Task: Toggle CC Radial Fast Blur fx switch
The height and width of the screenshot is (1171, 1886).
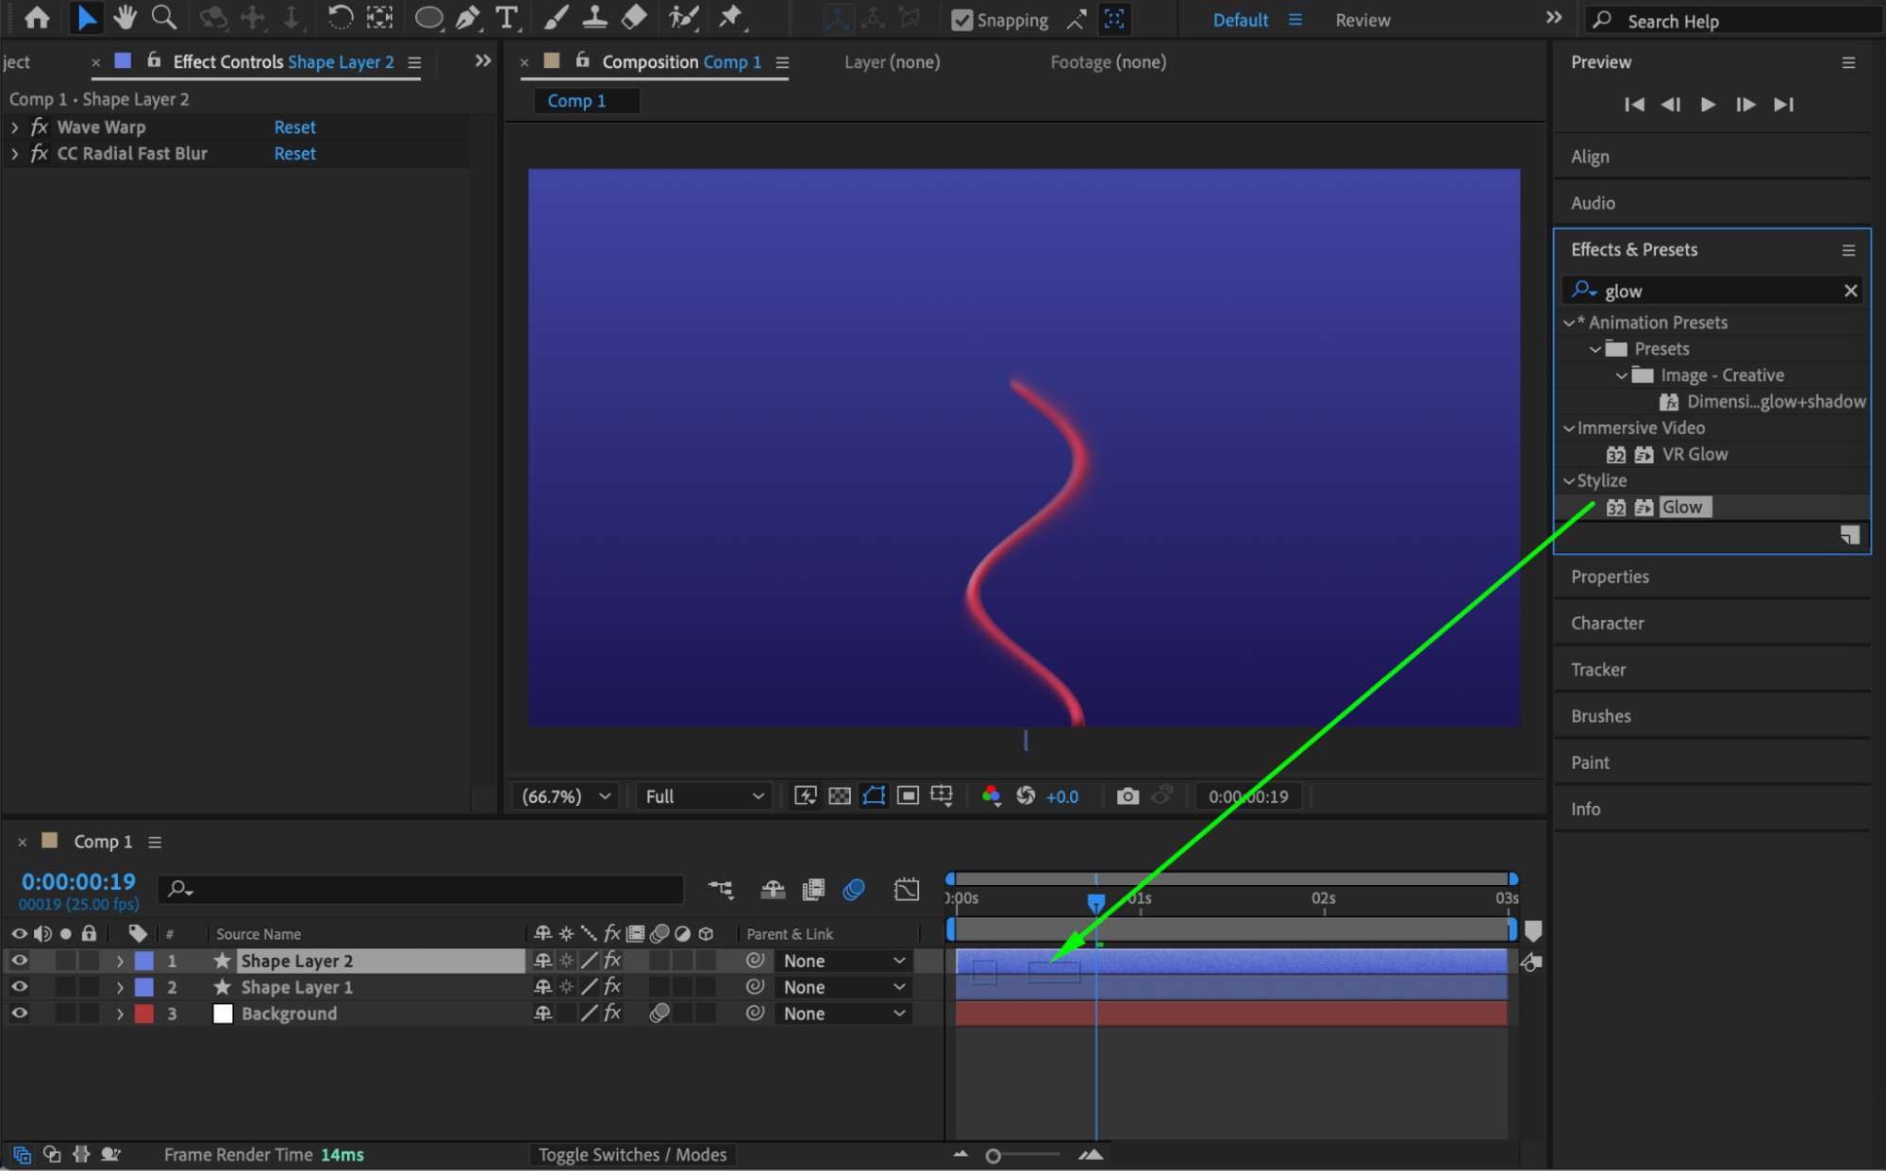Action: point(40,153)
